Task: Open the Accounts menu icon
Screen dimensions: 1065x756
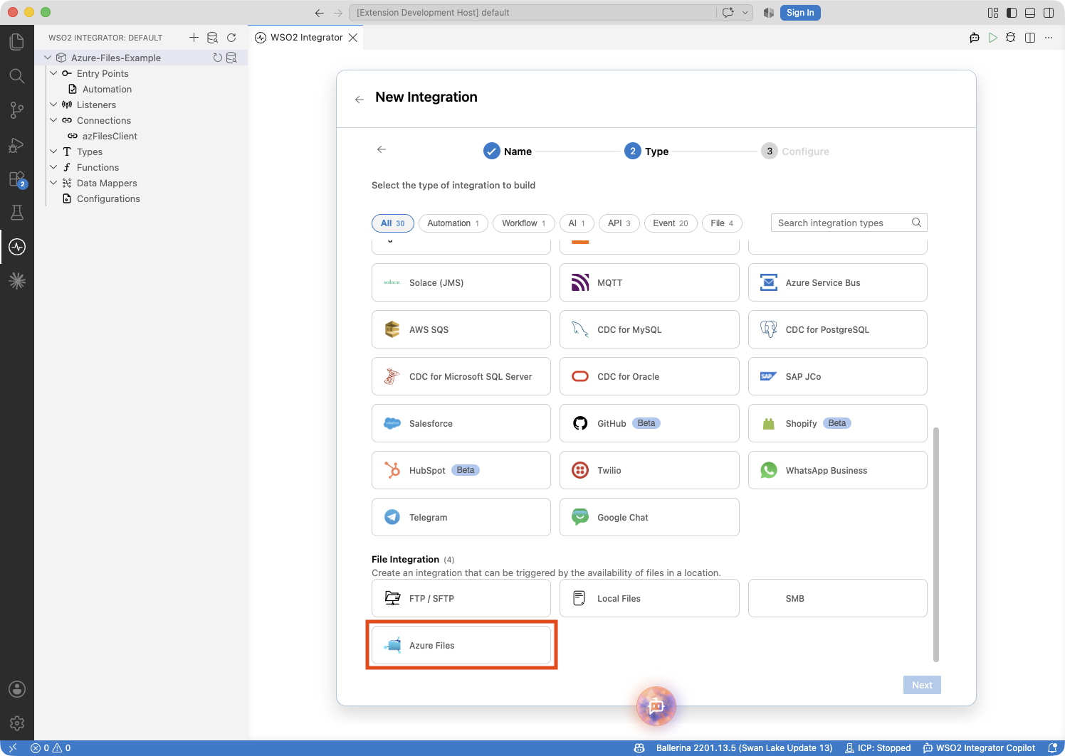Action: [17, 689]
